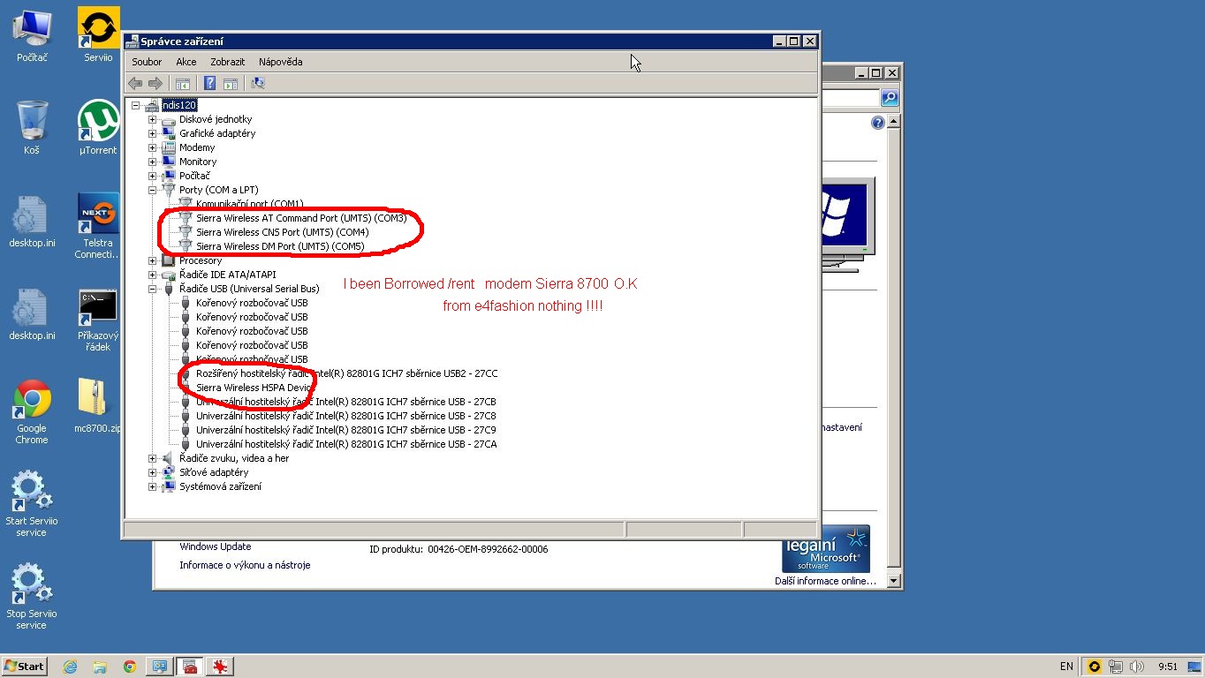Expand the Síťové adaptéry category

tap(152, 472)
